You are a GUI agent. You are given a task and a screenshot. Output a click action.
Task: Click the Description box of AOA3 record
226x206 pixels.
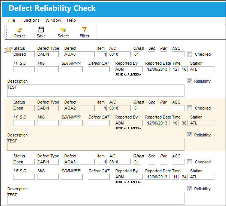click(96, 198)
